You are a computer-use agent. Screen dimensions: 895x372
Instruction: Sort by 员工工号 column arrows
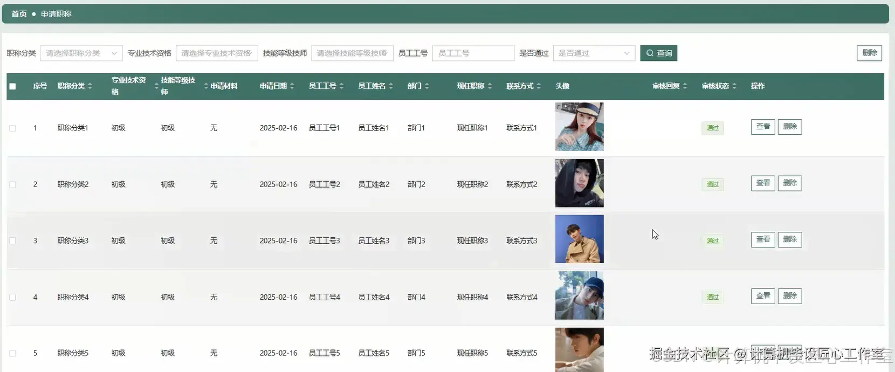(x=341, y=86)
